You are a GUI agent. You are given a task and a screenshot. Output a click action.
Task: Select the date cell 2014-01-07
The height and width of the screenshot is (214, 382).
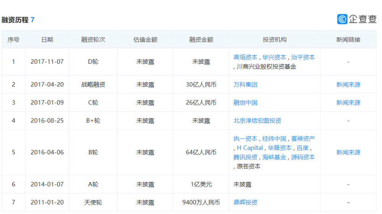[47, 184]
